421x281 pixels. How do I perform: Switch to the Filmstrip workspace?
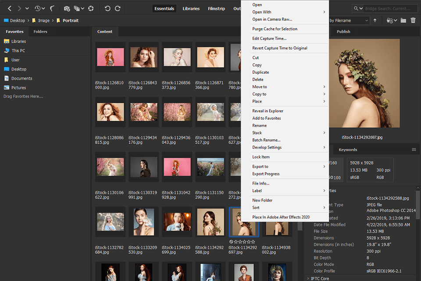coord(217,8)
